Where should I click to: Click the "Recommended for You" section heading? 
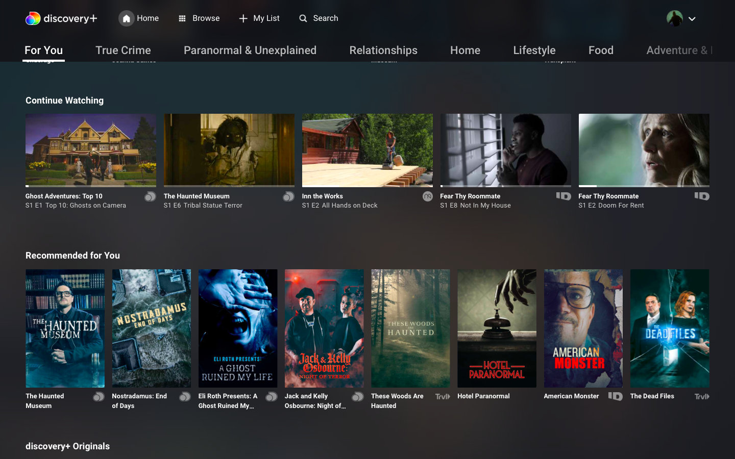(x=73, y=256)
